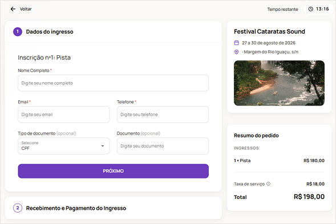Click the Festival Cataratas Sound title

tap(269, 31)
